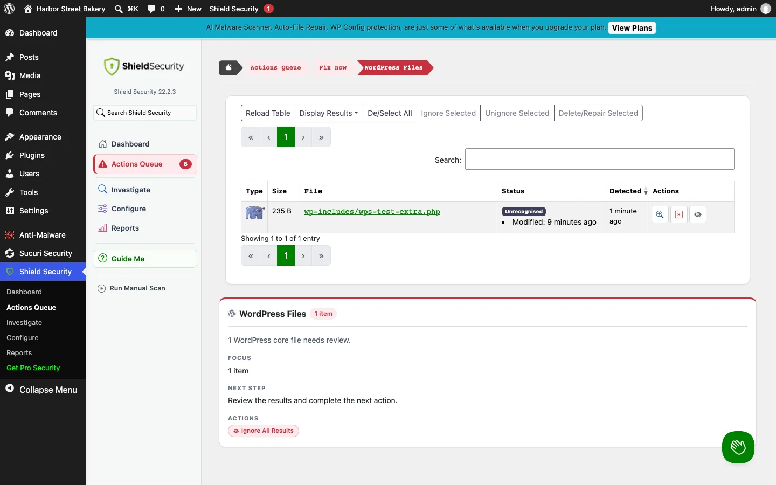Open Harbor Street Bakery site home icon
Viewport: 776px width, 485px height.
(x=28, y=9)
